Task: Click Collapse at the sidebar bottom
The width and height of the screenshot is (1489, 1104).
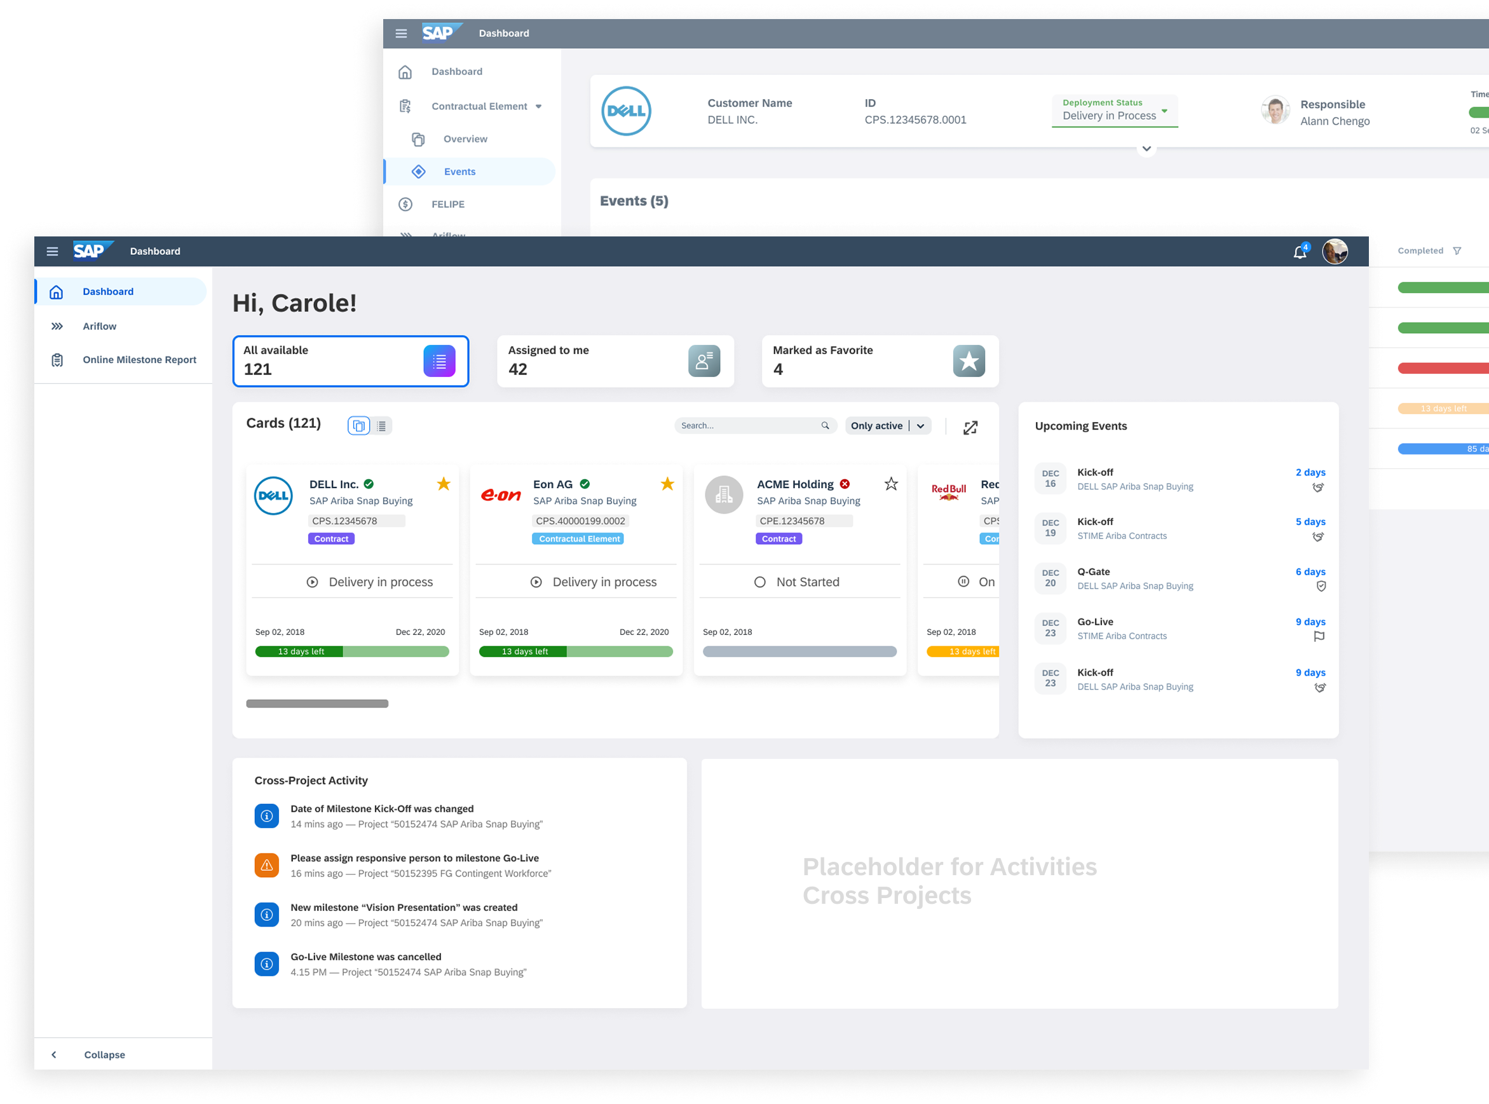Action: click(x=104, y=1054)
